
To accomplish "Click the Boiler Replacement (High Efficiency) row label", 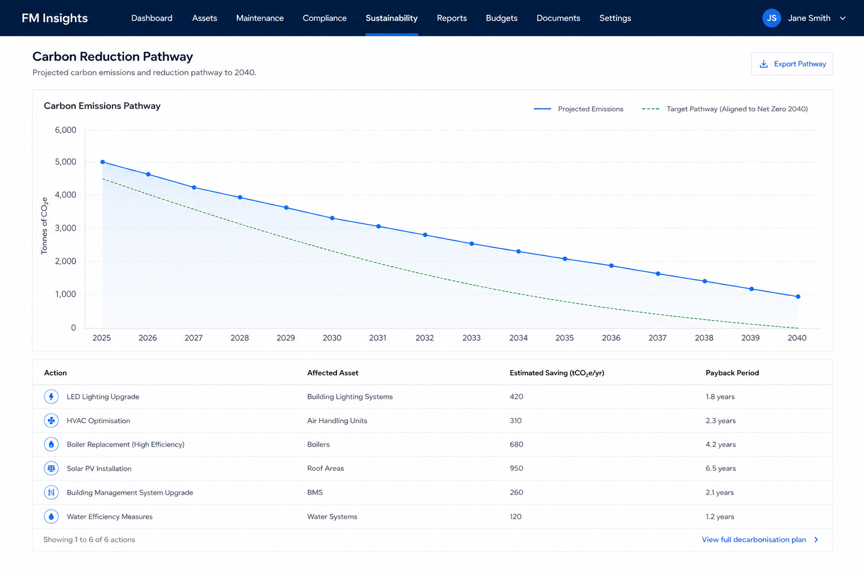I will coord(125,444).
